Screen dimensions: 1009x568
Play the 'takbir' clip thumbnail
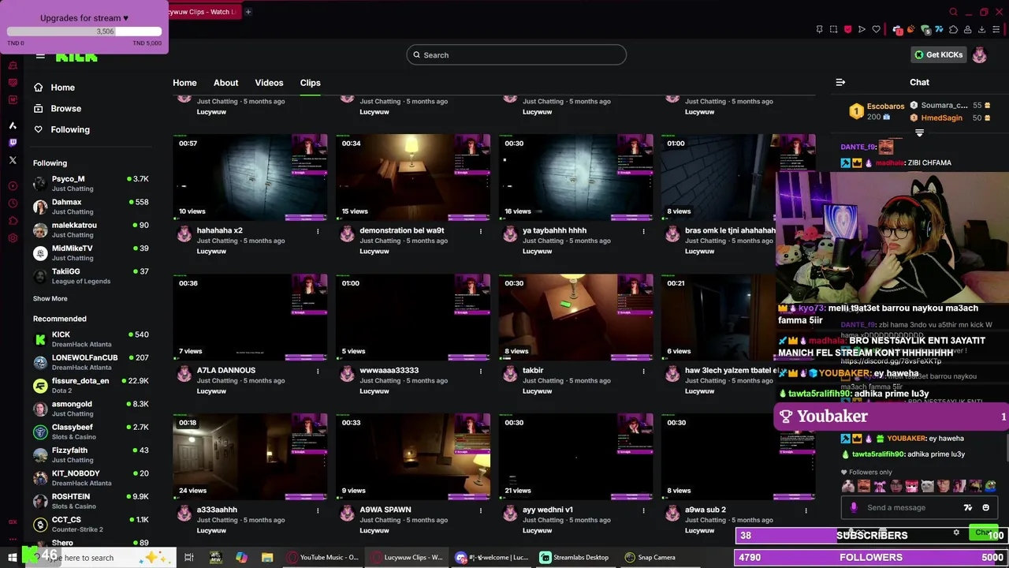pyautogui.click(x=575, y=317)
